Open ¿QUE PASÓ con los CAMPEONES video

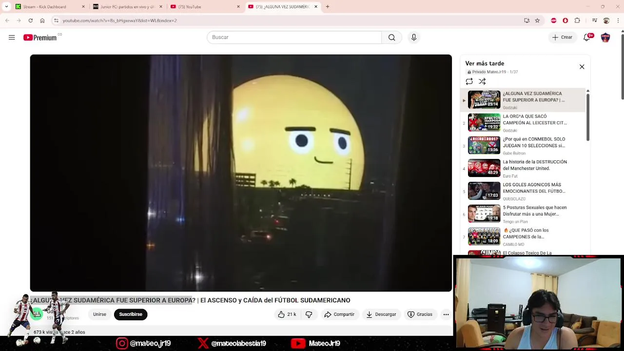pos(524,236)
